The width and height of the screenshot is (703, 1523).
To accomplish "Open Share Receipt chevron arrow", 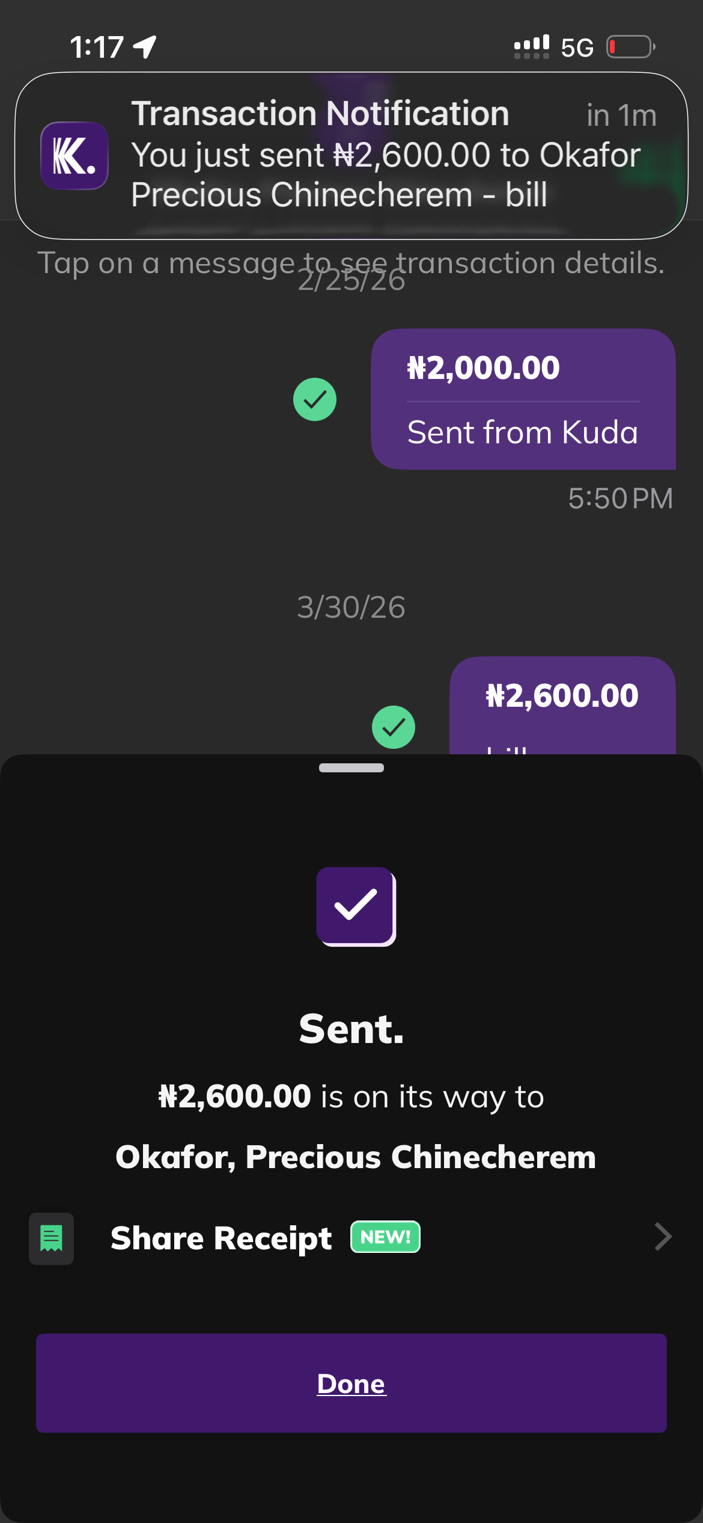I will pos(663,1237).
